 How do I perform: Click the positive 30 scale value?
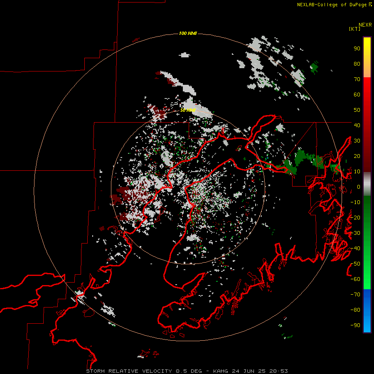tap(357, 141)
